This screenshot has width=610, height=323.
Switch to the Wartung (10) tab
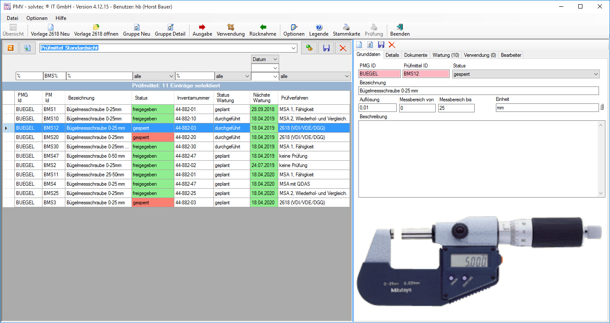coord(445,55)
